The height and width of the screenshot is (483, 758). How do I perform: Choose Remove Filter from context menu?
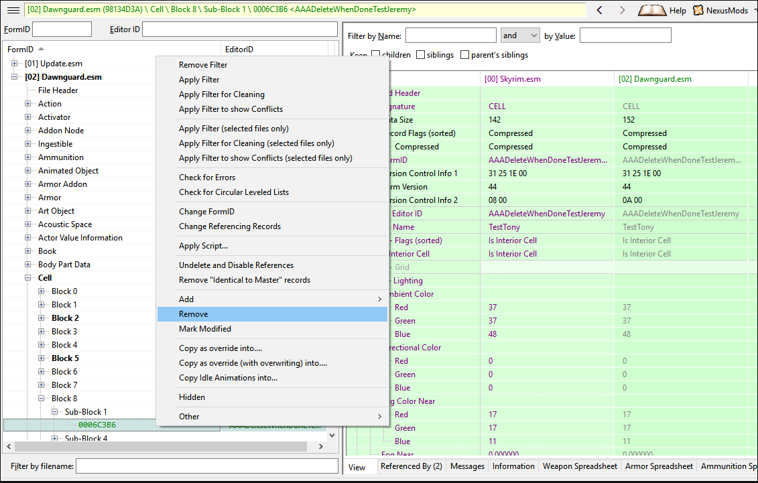[273, 65]
